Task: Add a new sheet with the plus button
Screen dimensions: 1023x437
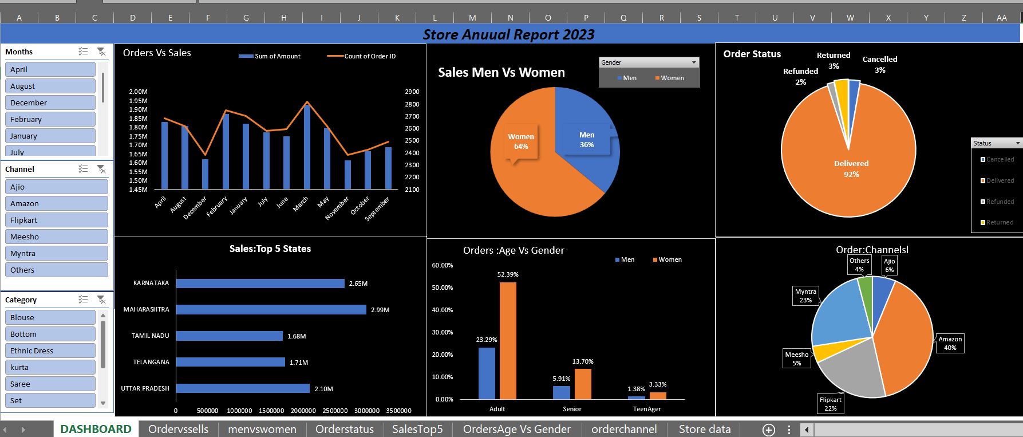Action: [768, 430]
